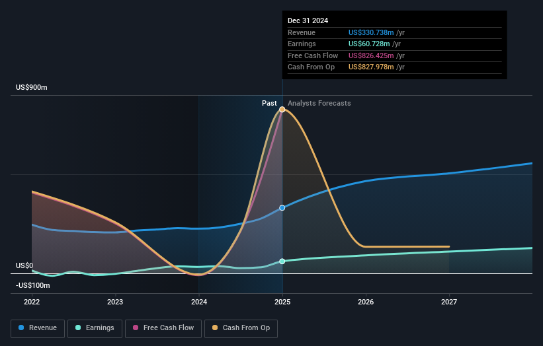This screenshot has height=346, width=543.
Task: Click the Analysts Forecasts label
Action: pyautogui.click(x=319, y=104)
